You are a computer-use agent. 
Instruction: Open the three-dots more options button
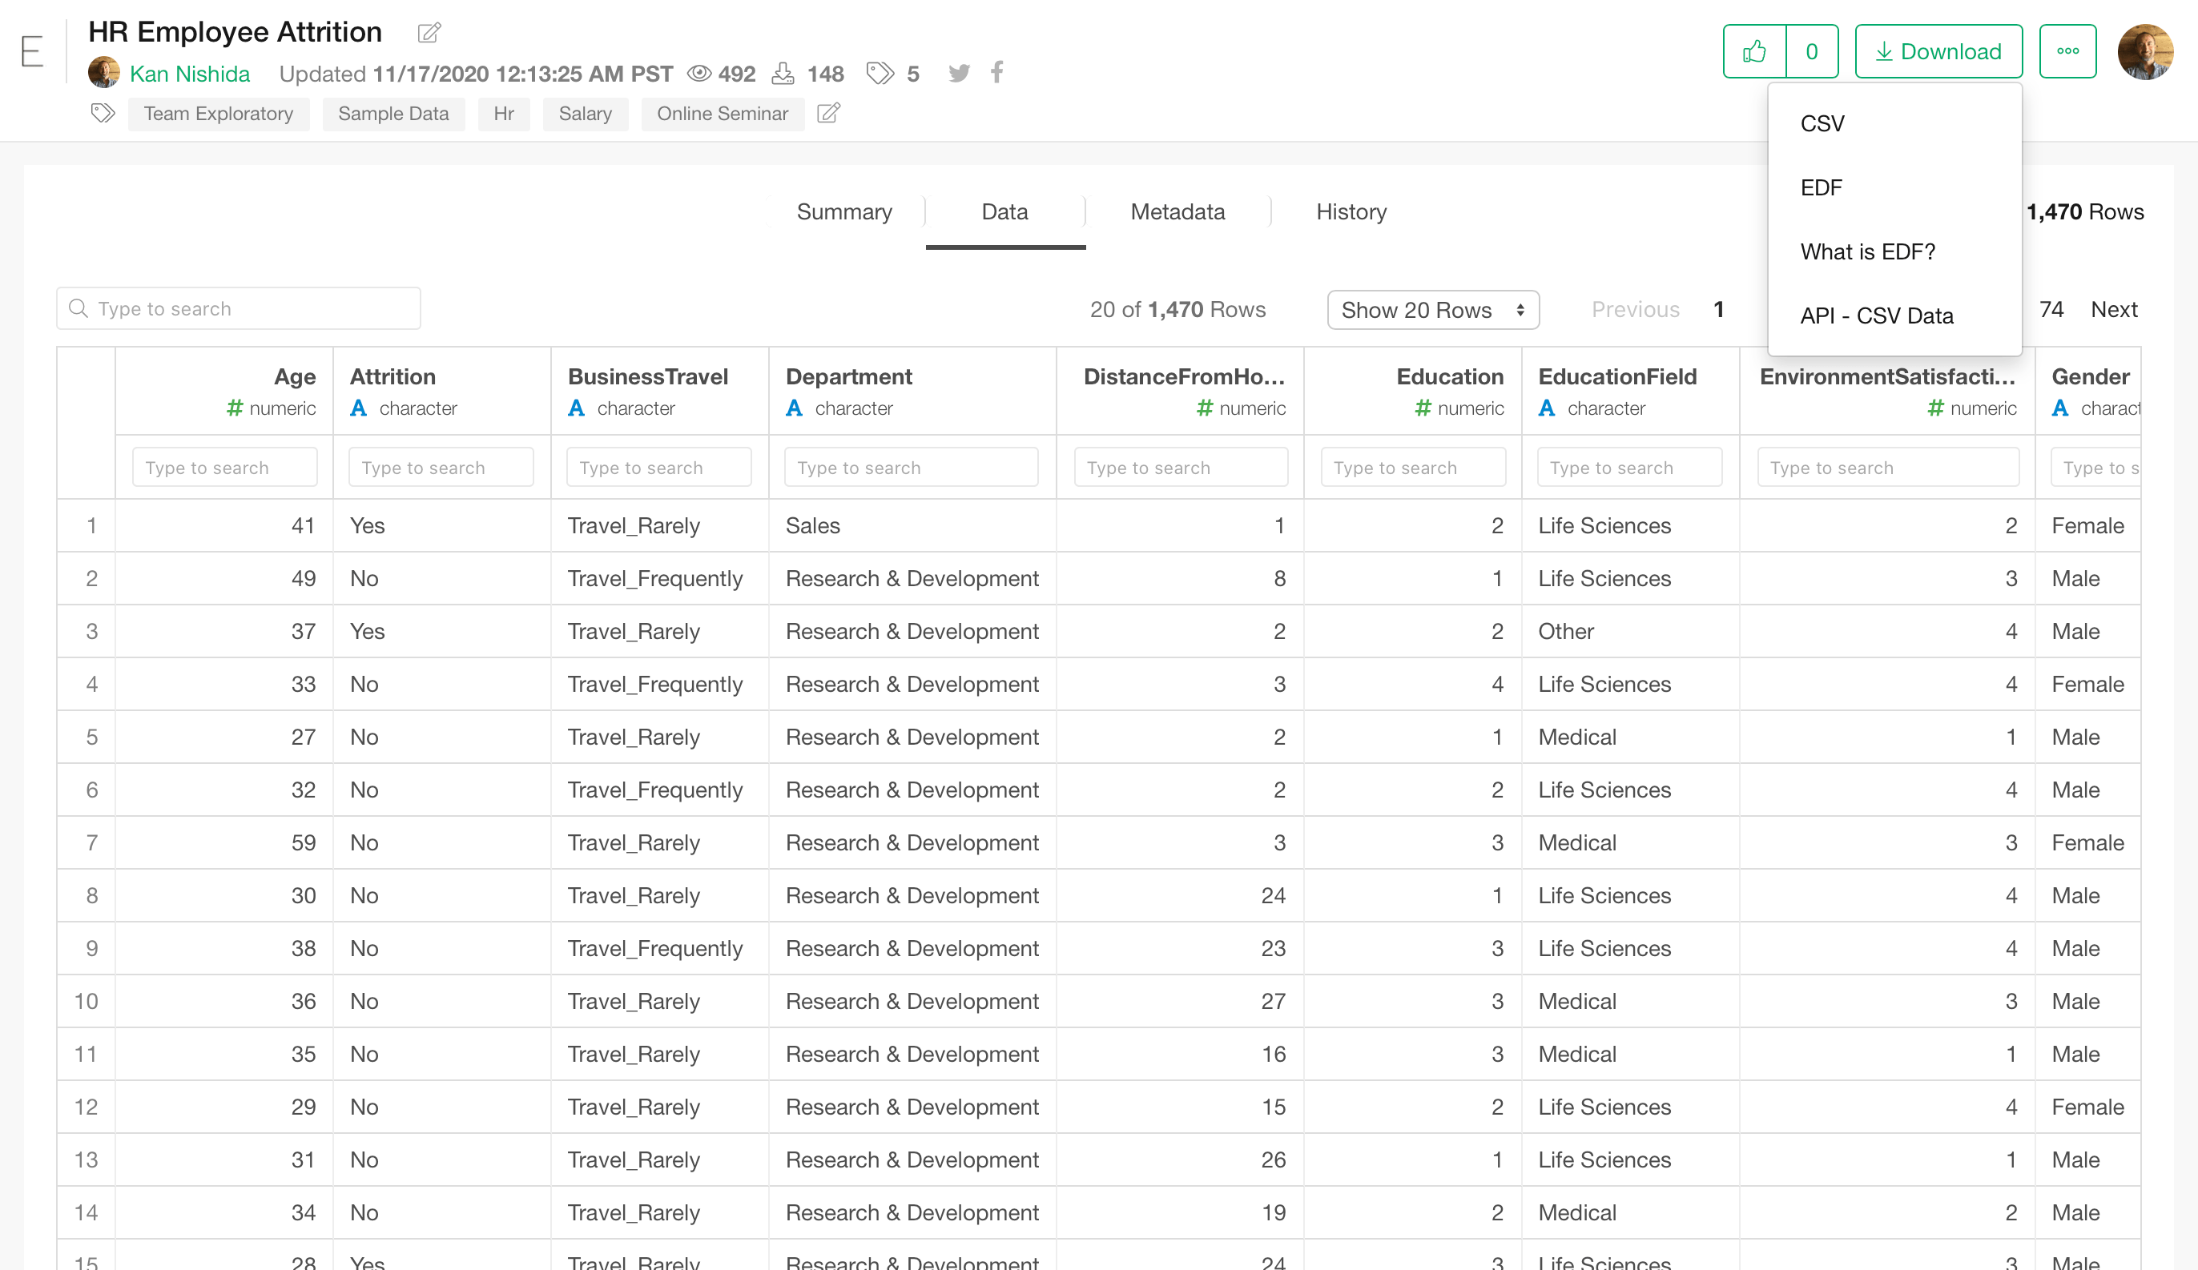pyautogui.click(x=2067, y=51)
